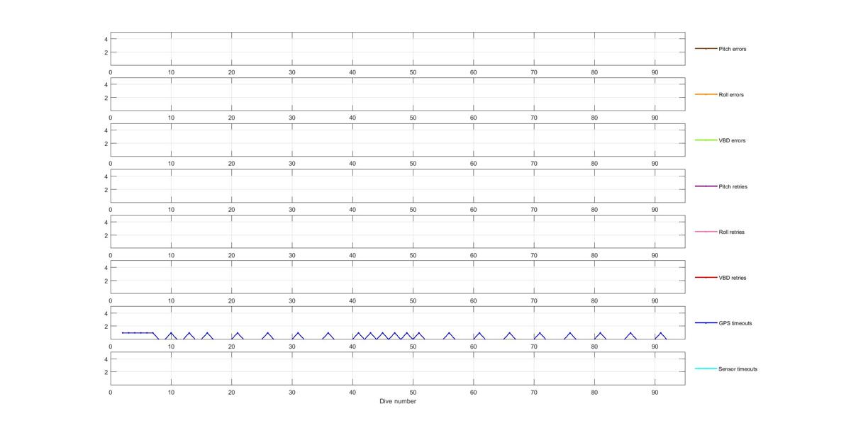Click the green VBD errors legend line

click(x=706, y=140)
